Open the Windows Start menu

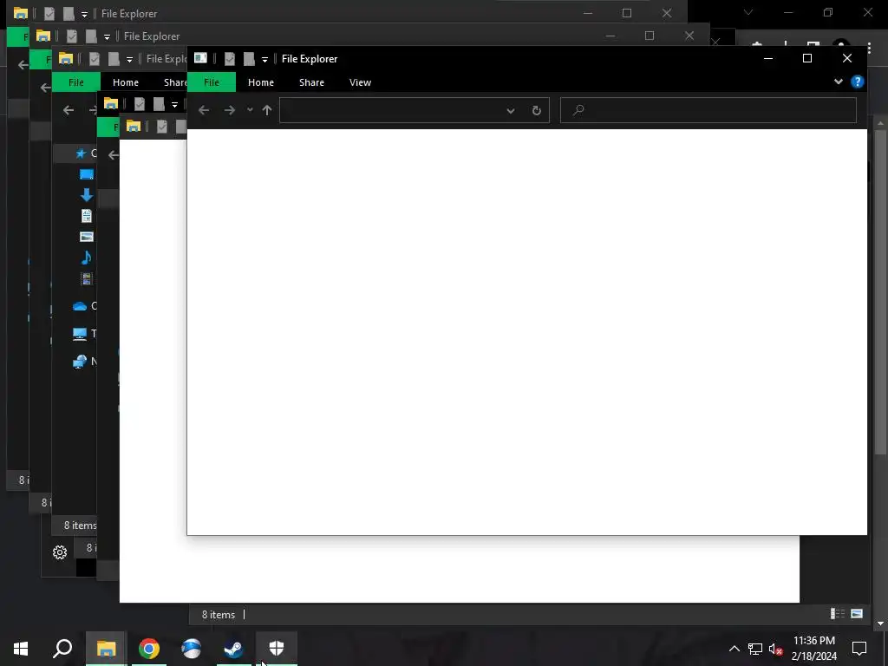[21, 649]
